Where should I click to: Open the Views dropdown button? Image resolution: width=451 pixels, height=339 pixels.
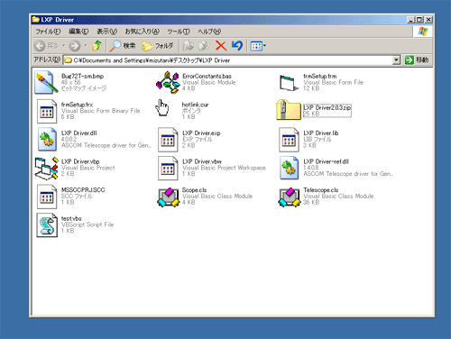coord(258,46)
